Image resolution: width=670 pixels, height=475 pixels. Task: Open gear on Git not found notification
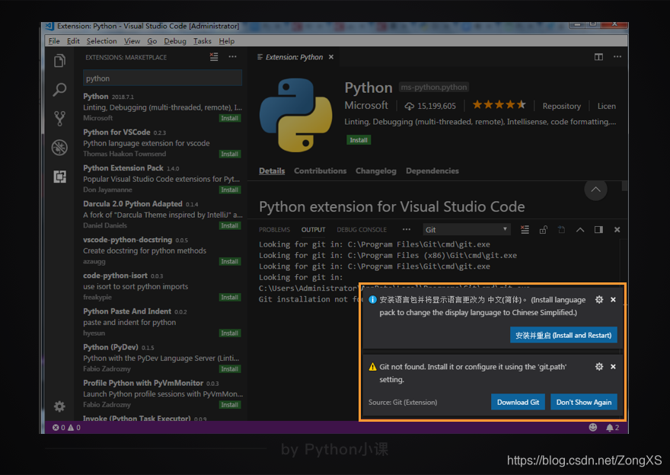pyautogui.click(x=599, y=366)
